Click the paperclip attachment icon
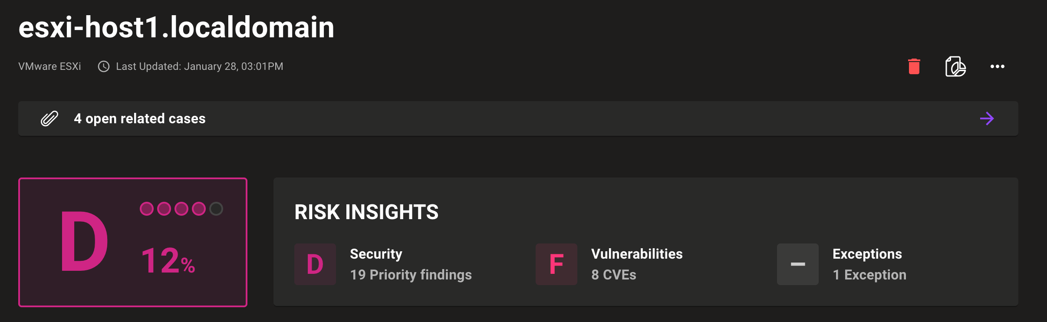1047x322 pixels. (49, 118)
